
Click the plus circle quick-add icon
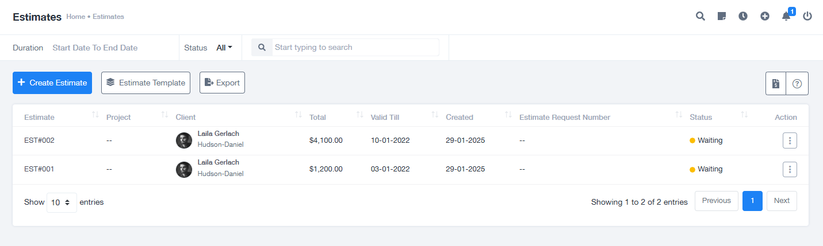click(764, 16)
